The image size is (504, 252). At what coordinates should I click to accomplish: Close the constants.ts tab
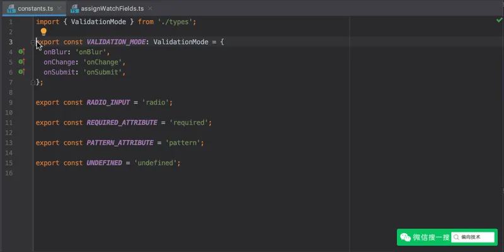pos(59,9)
